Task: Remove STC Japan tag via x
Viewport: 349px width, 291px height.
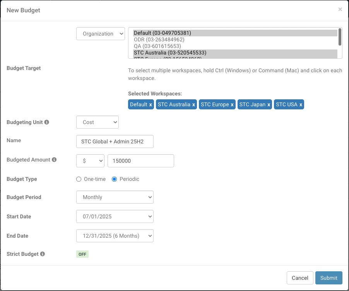Action: tap(269, 105)
